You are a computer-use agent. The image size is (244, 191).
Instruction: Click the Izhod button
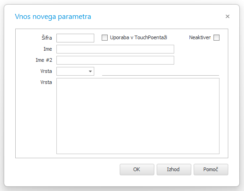click(174, 169)
